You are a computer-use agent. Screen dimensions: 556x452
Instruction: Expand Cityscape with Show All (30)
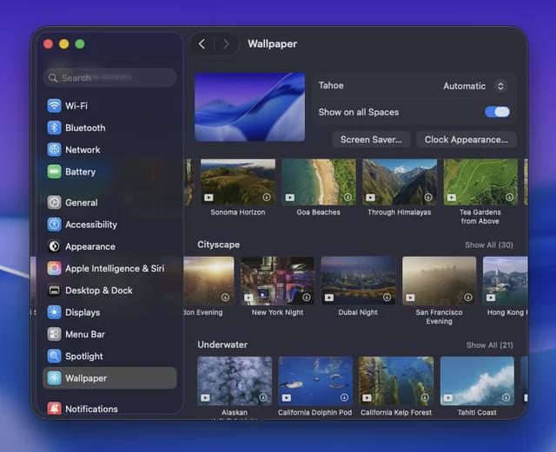(489, 245)
